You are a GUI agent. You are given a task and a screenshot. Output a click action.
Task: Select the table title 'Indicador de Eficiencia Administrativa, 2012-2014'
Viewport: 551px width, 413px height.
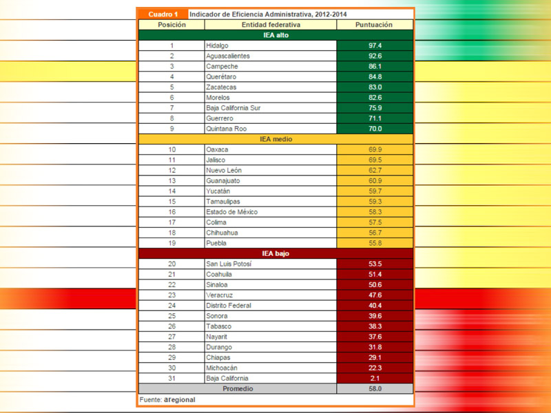(268, 14)
